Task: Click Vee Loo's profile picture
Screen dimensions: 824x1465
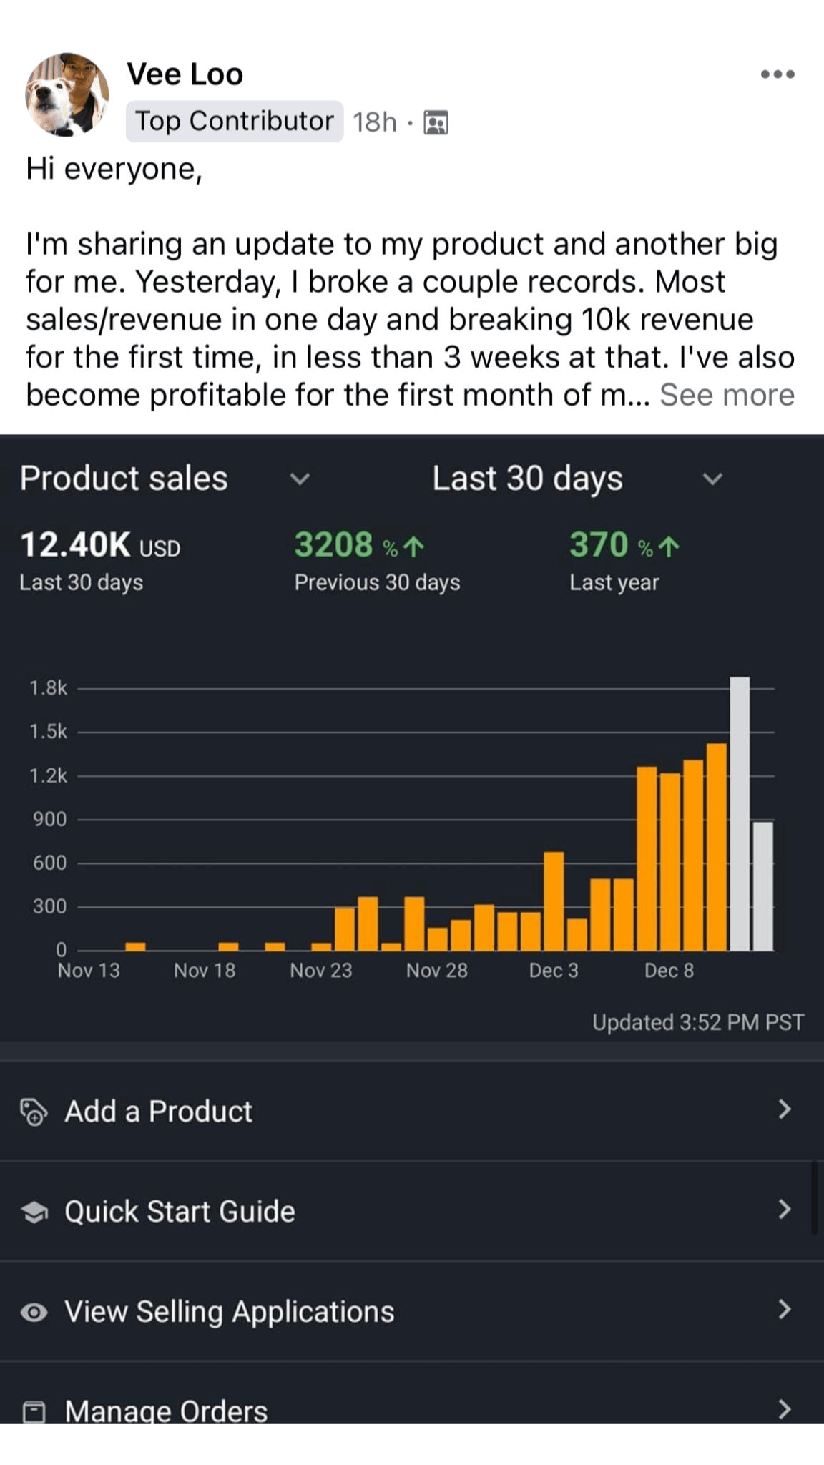Action: (x=67, y=94)
